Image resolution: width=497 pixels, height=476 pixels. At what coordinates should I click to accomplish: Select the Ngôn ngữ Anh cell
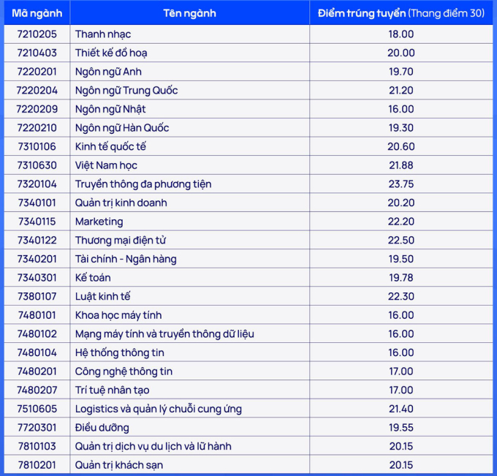tap(108, 72)
